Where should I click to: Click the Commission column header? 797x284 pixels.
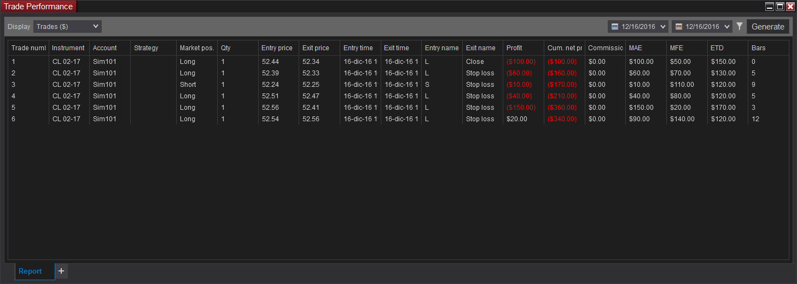coord(605,48)
